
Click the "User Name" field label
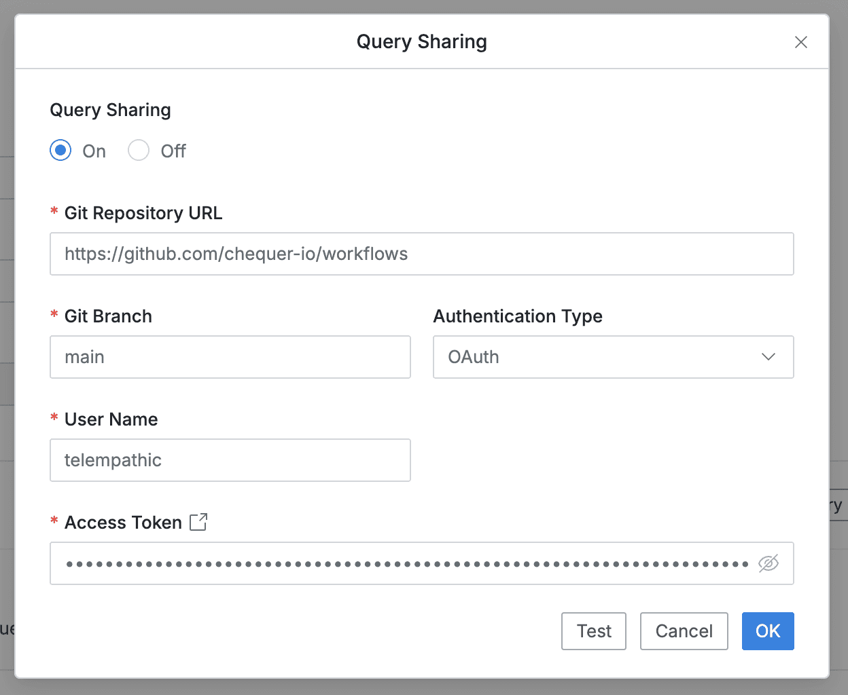[111, 419]
